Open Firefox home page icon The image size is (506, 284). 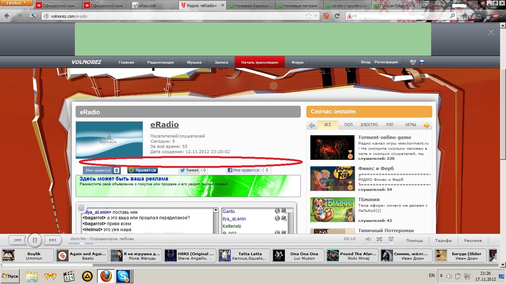pos(465,16)
